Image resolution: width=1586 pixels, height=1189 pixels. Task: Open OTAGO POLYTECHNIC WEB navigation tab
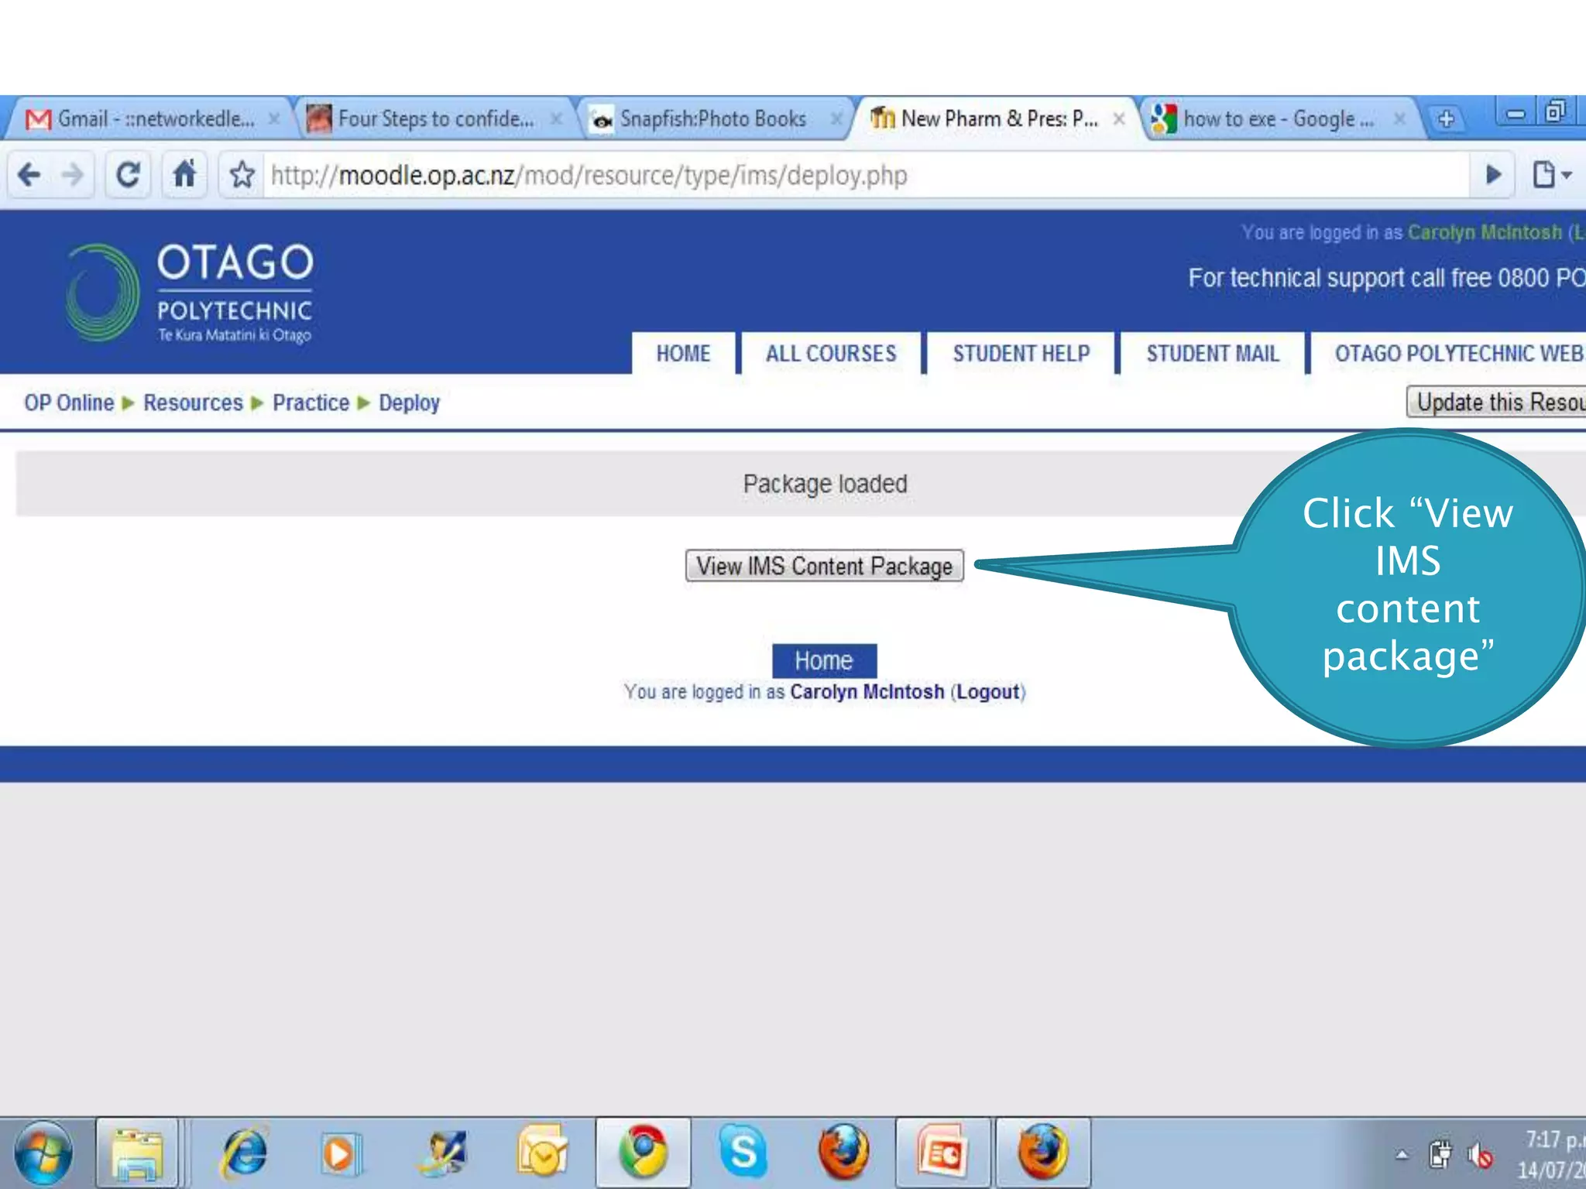[1449, 354]
